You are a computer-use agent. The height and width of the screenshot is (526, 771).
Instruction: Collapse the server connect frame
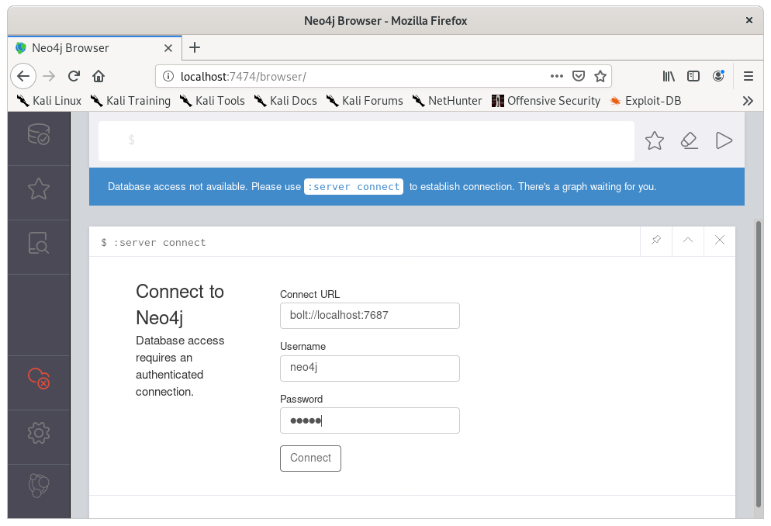pos(688,241)
